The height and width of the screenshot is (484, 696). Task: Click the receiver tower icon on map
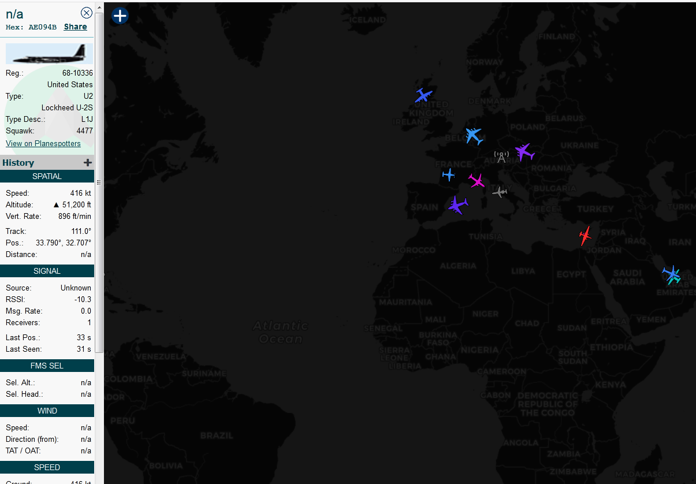tap(501, 157)
